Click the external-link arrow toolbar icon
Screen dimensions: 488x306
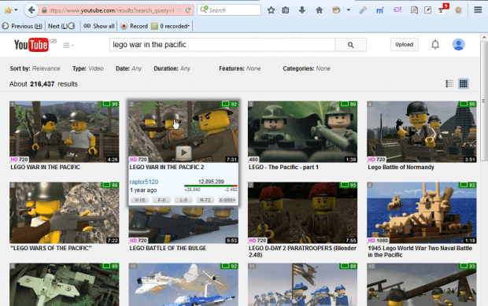point(428,10)
